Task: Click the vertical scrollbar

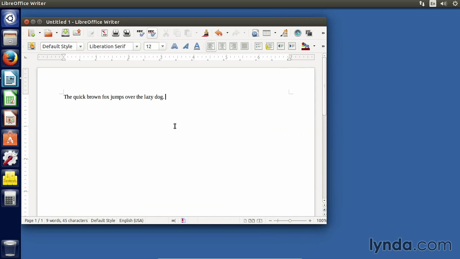Action: tap(324, 86)
